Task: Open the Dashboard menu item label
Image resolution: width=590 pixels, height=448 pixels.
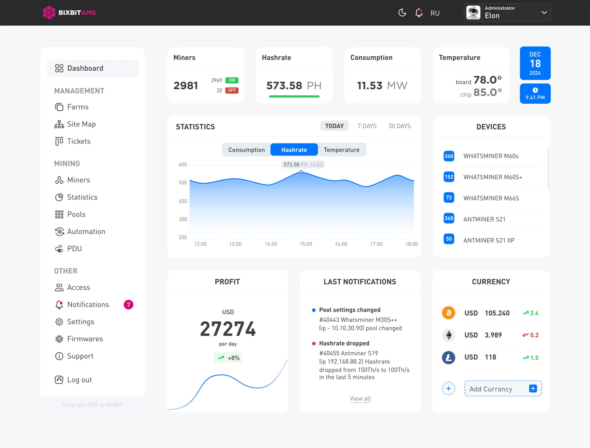Action: (x=85, y=68)
